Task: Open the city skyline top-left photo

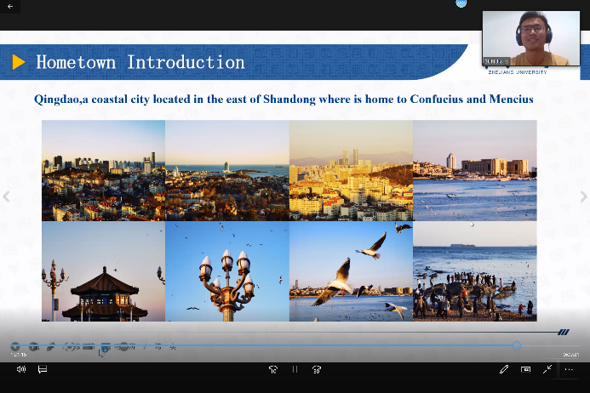Action: point(103,170)
